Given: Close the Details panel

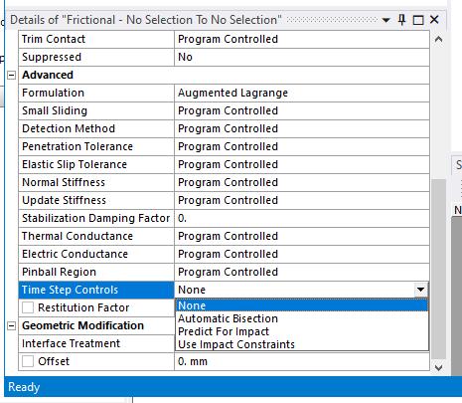Looking at the screenshot, I should tap(434, 20).
